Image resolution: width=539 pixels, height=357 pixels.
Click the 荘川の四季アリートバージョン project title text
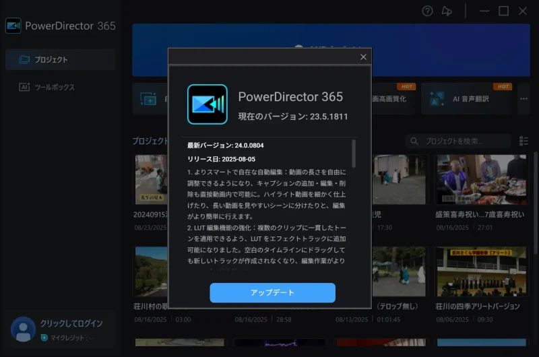(478, 306)
